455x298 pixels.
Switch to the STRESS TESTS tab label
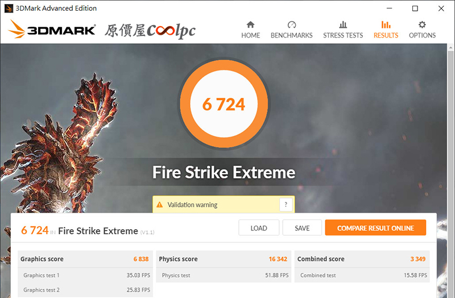tap(343, 35)
